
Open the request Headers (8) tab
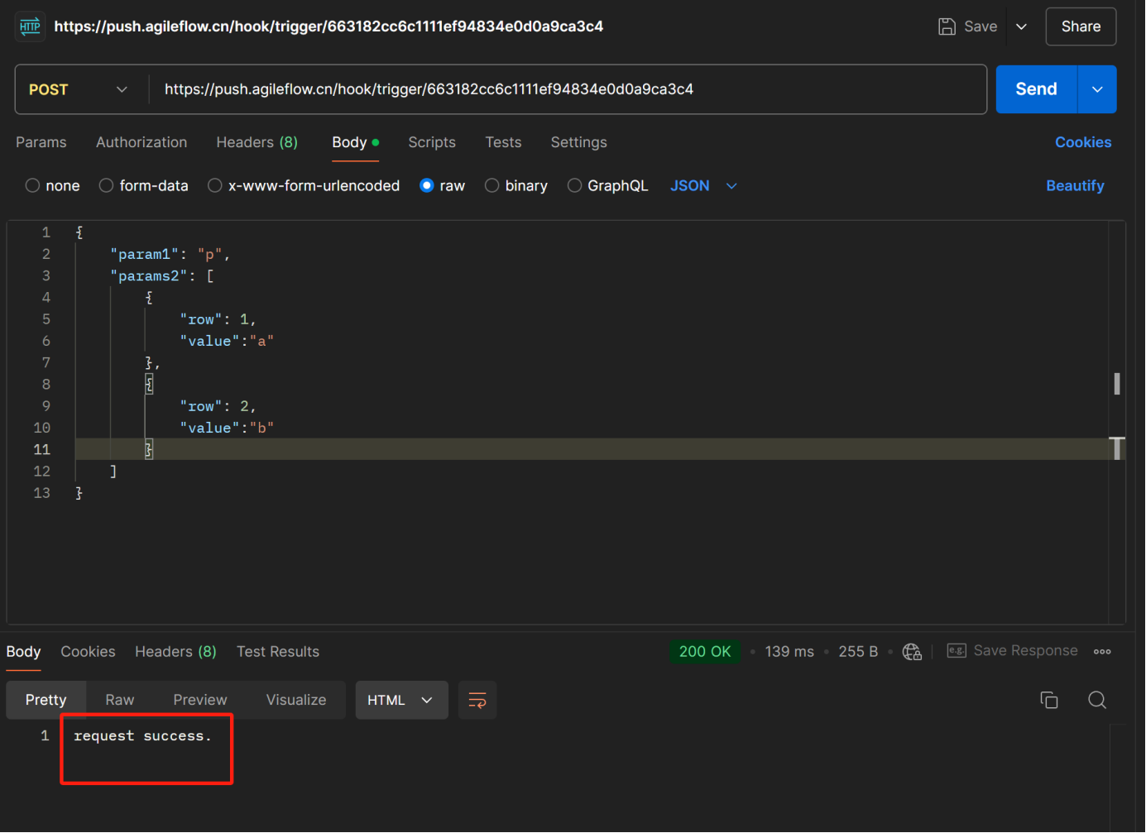coord(257,142)
